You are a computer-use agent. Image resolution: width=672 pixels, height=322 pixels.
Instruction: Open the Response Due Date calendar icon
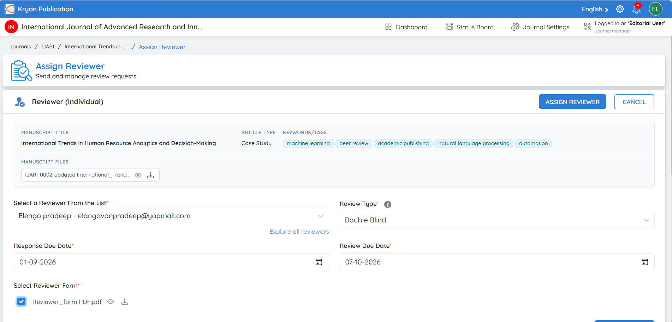tap(319, 262)
